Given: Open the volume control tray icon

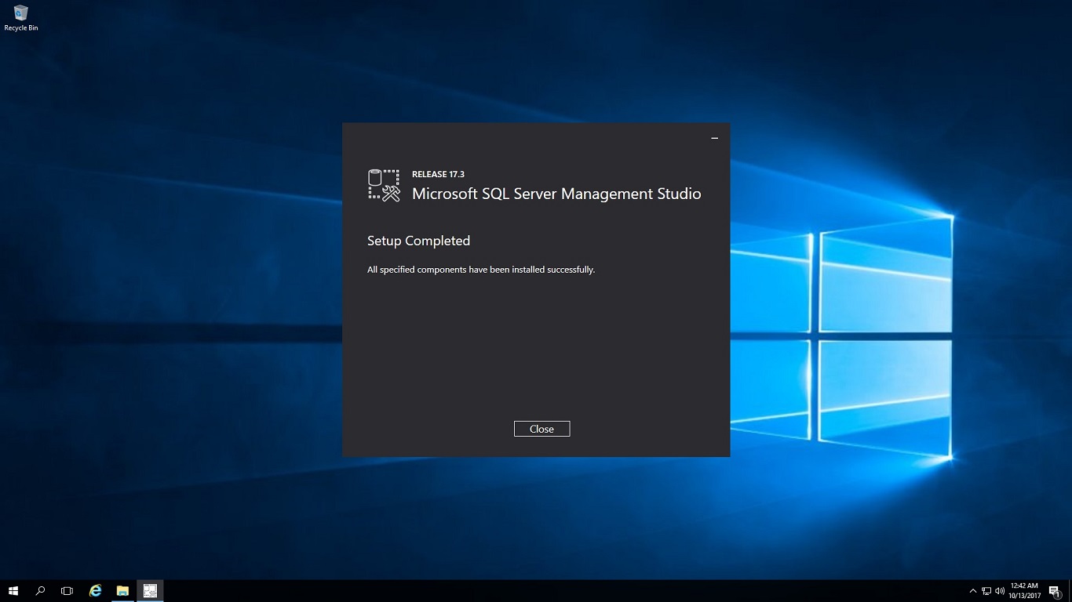Looking at the screenshot, I should 1000,591.
